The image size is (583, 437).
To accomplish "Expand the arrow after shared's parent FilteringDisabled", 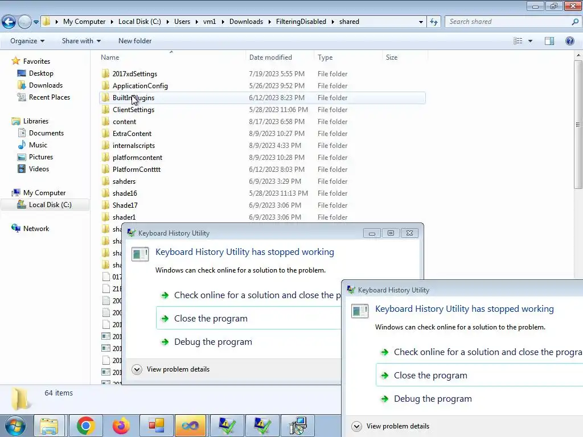I will (x=332, y=22).
